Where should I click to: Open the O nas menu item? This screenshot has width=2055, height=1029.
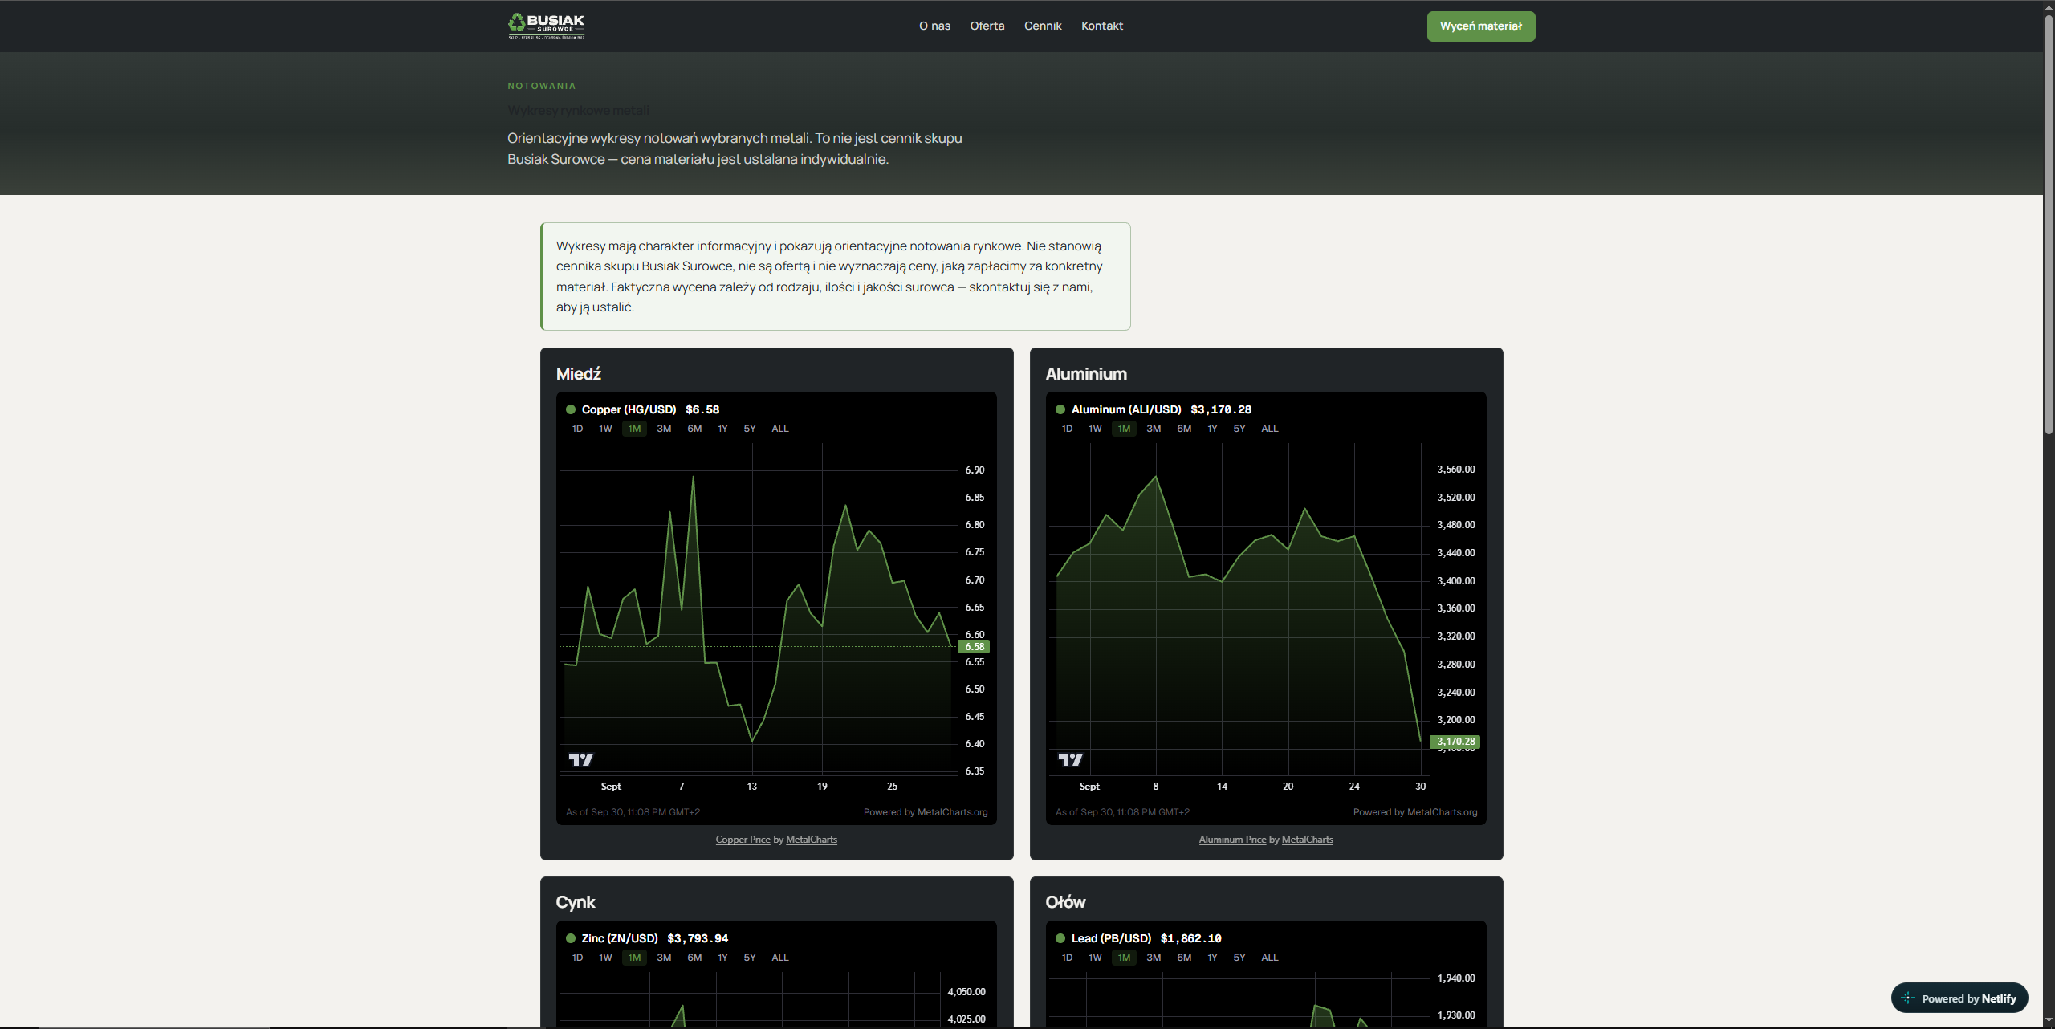(x=934, y=26)
